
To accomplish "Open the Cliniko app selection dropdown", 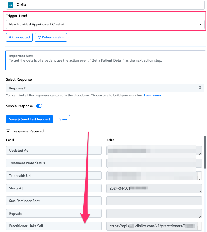I will (x=105, y=5).
